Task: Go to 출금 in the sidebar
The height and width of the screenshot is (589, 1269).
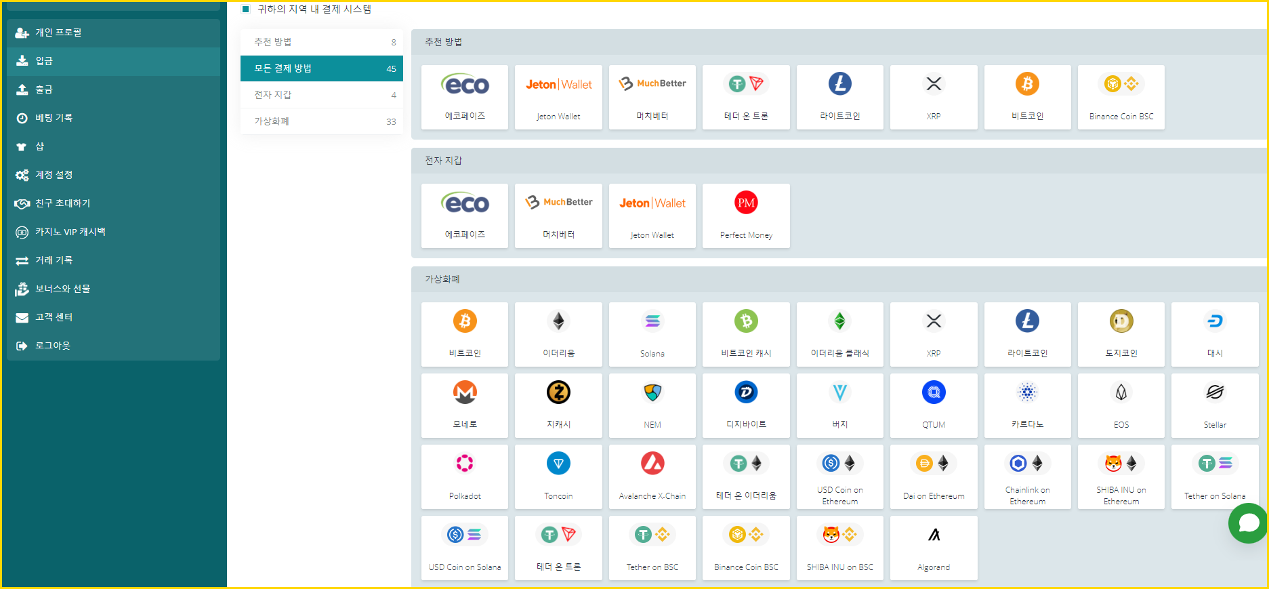Action: 113,89
